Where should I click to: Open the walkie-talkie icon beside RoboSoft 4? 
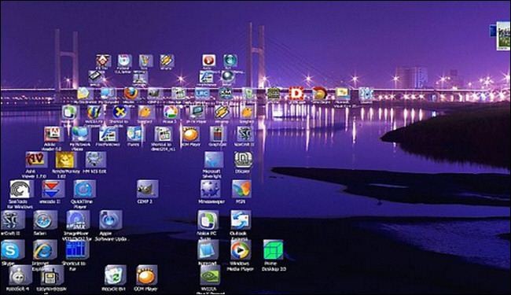tap(52, 275)
